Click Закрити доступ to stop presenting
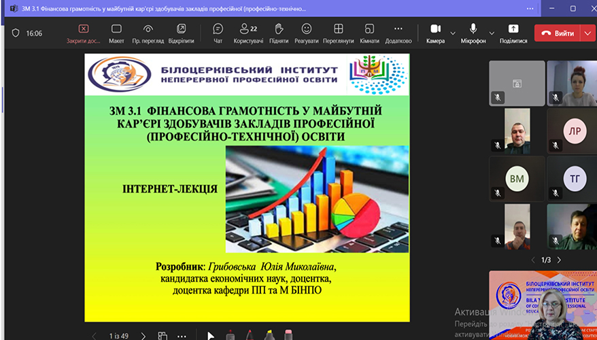The height and width of the screenshot is (340, 597). pos(83,33)
